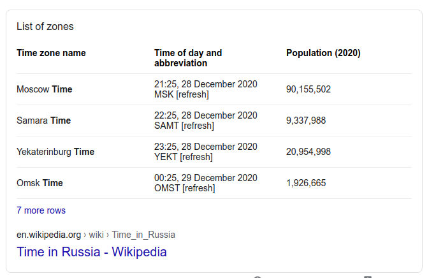Click the Omsk population value 1,926,665
Image resolution: width=429 pixels, height=278 pixels.
(x=306, y=183)
